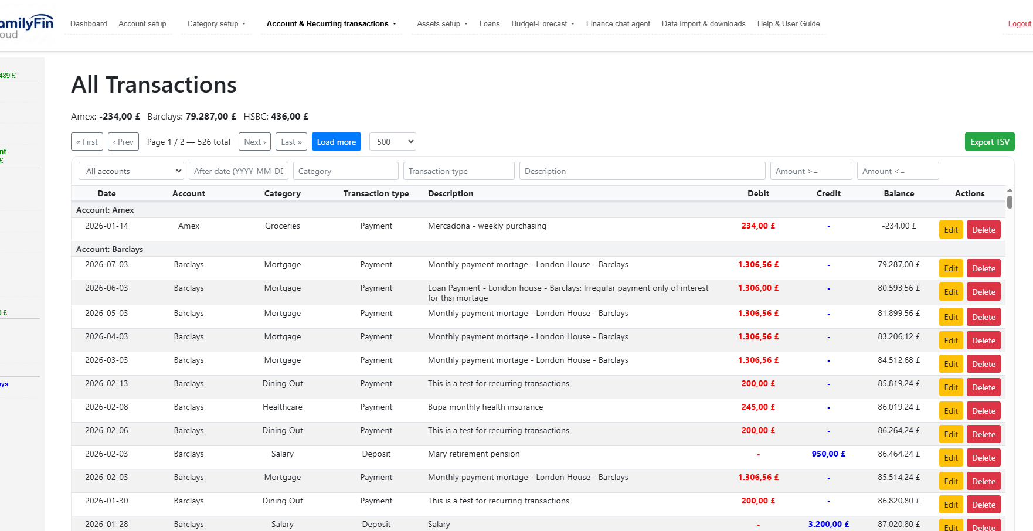This screenshot has height=531, width=1033.
Task: Open the FamilyFin cloud logo link
Action: (26, 26)
